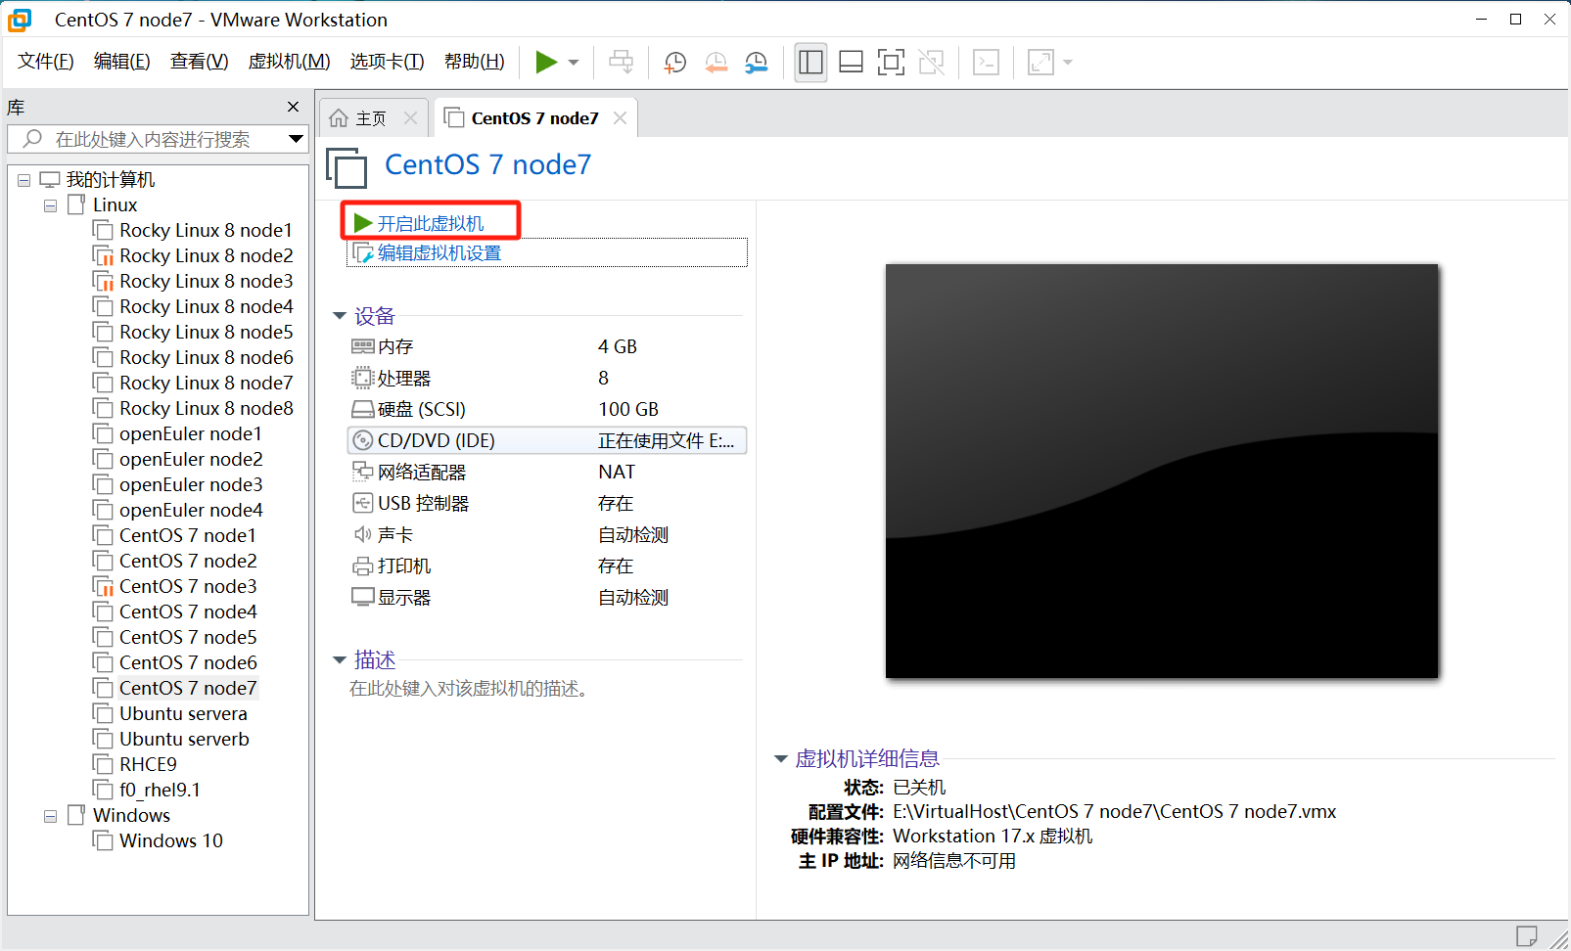Image resolution: width=1571 pixels, height=951 pixels.
Task: Click the console view toolbar icon
Action: pyautogui.click(x=986, y=63)
